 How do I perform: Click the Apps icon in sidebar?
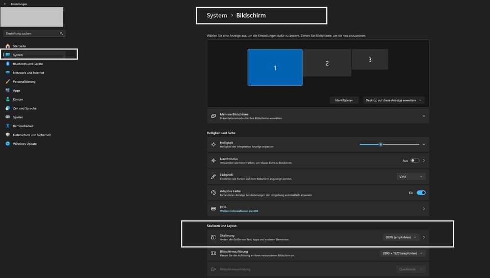click(8, 91)
